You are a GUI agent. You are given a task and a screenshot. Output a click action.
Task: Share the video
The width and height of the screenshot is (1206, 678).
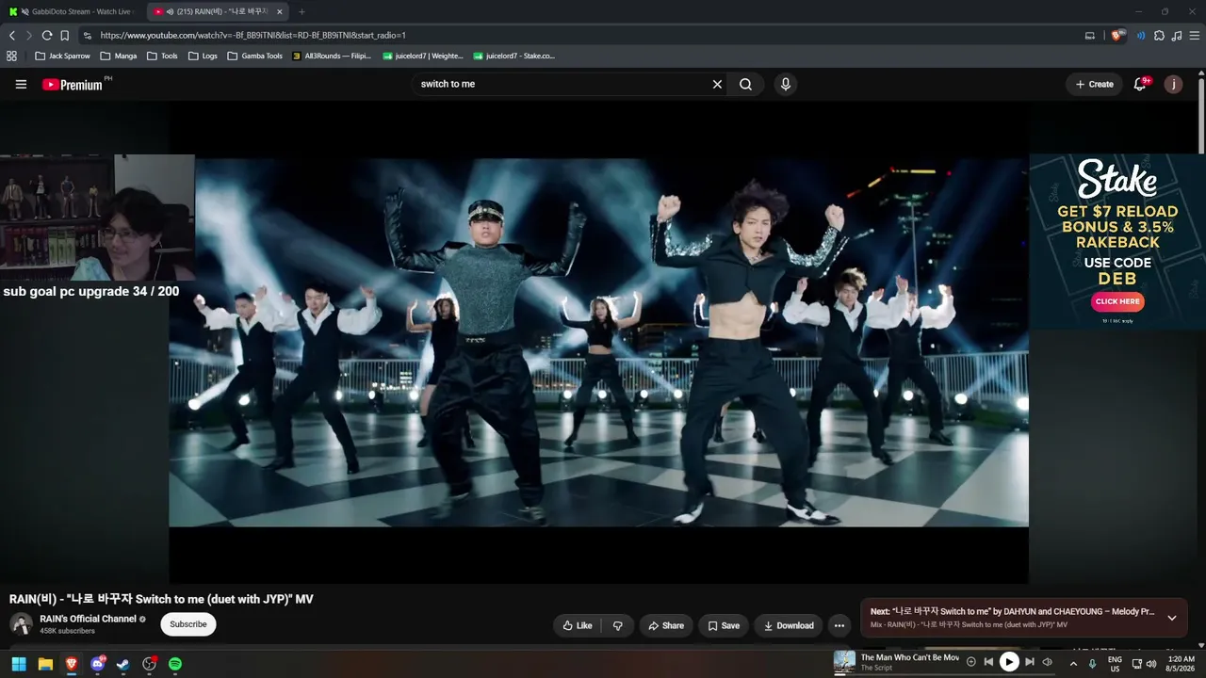pyautogui.click(x=666, y=625)
